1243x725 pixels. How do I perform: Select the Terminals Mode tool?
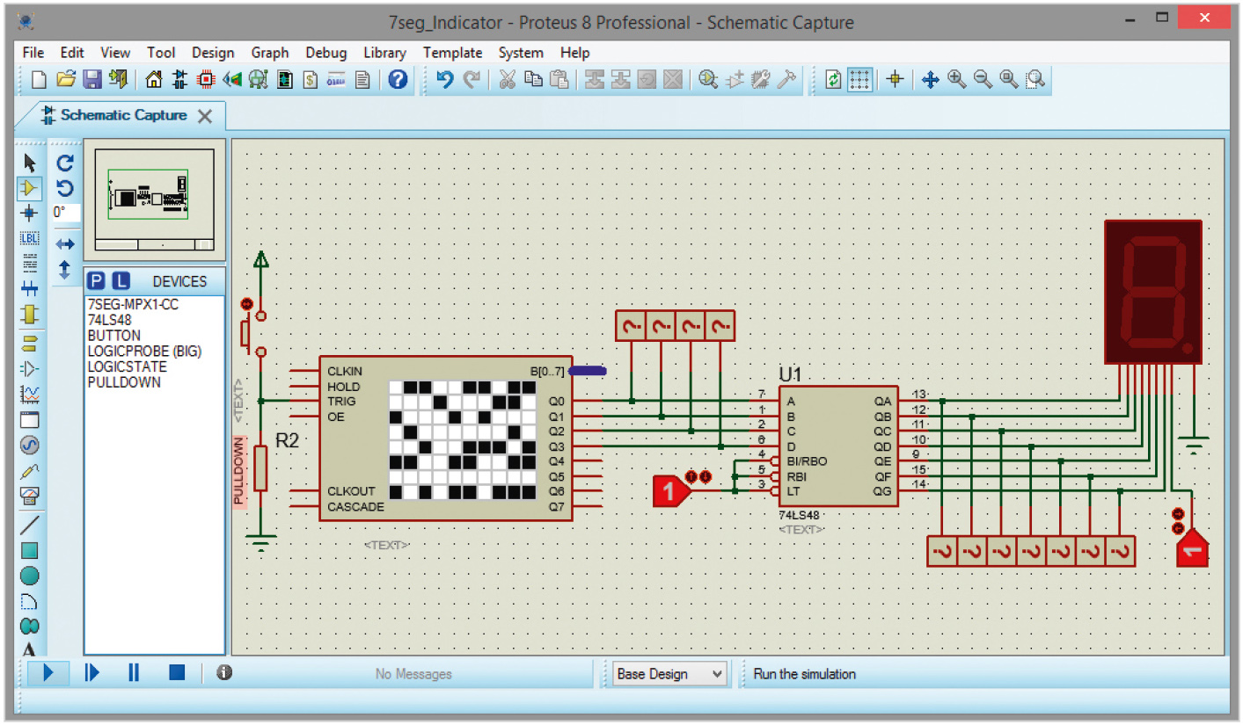pos(30,343)
